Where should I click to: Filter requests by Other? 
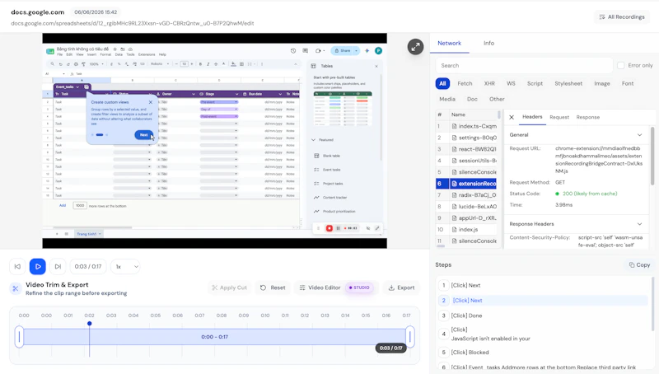497,99
